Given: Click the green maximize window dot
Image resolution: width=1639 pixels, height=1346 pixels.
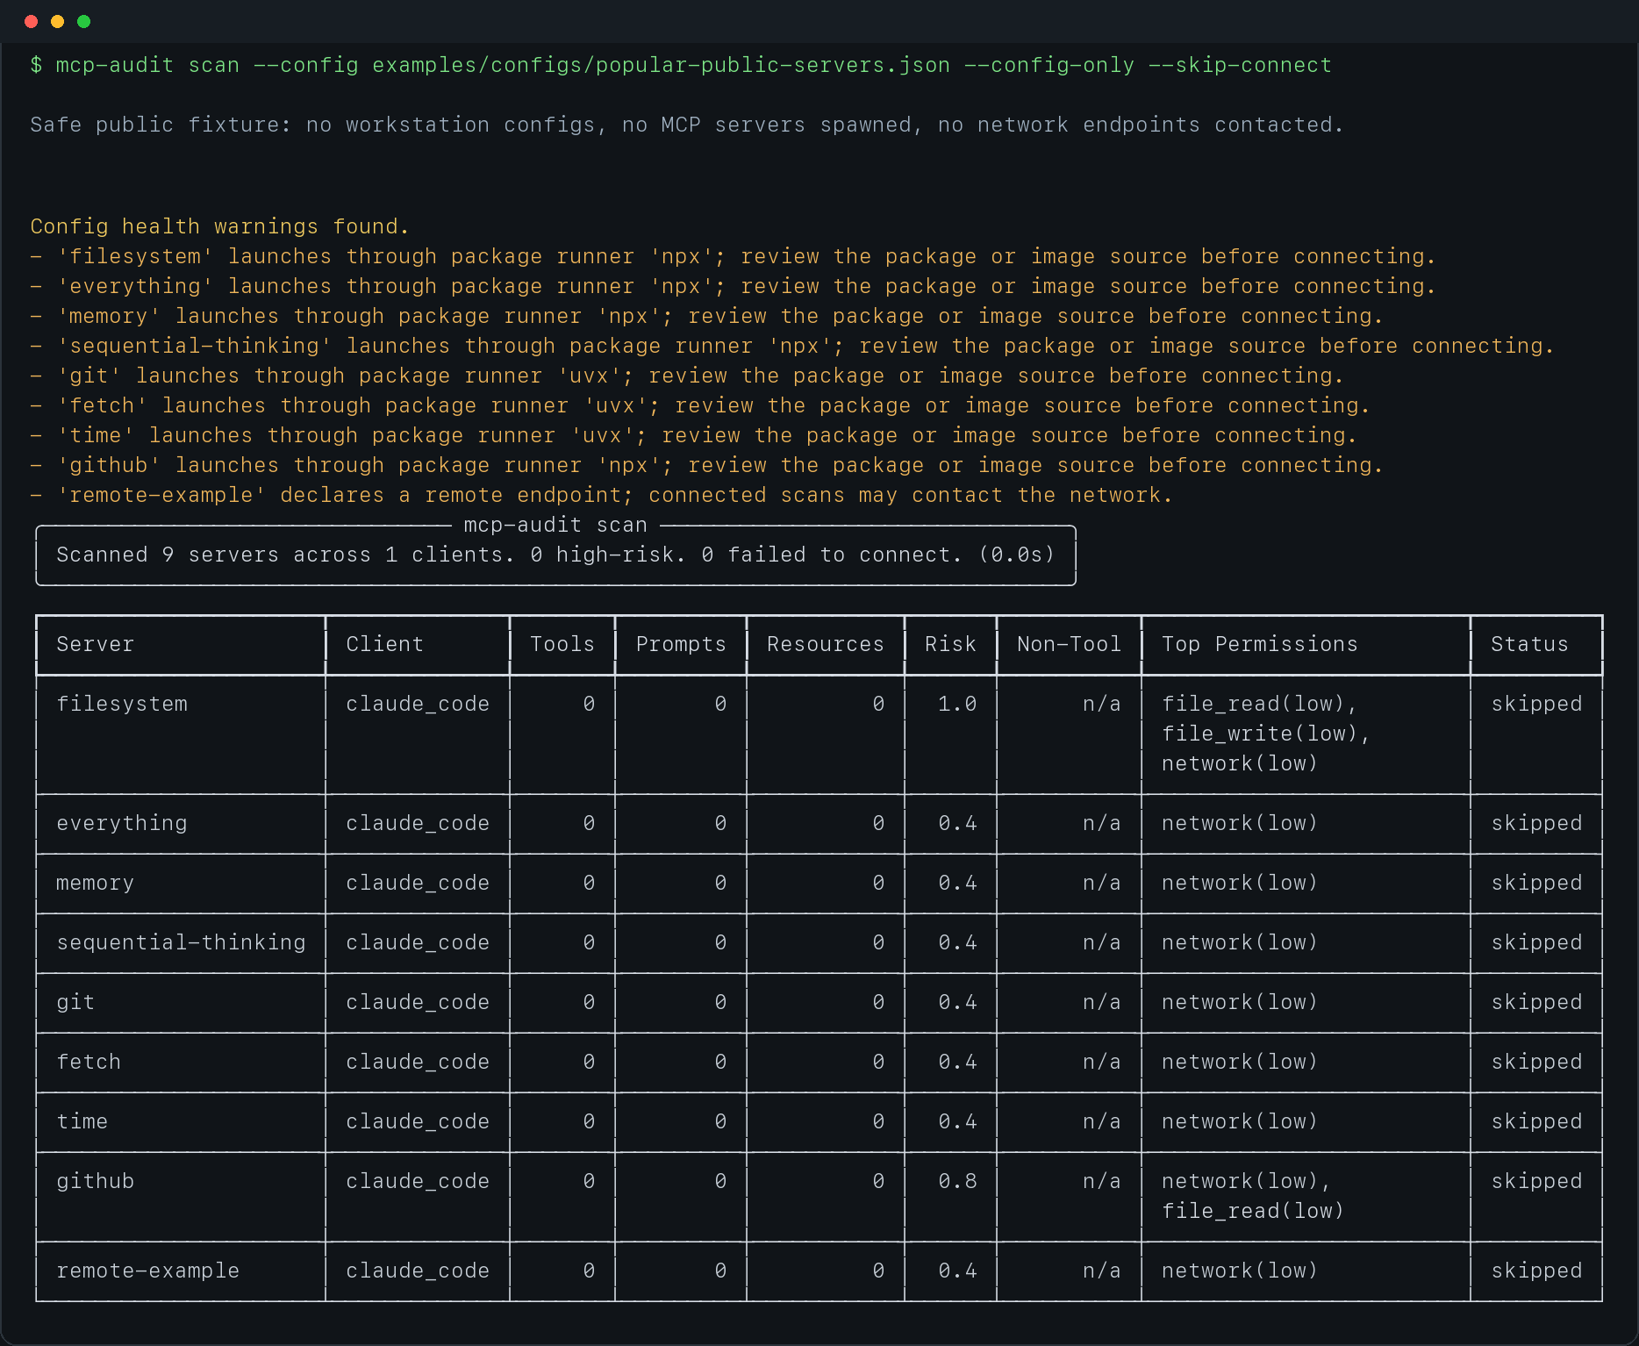Looking at the screenshot, I should point(84,21).
